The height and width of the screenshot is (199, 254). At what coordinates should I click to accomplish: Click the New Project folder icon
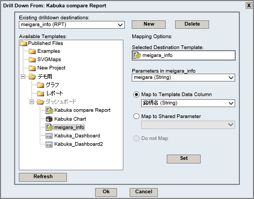32,68
